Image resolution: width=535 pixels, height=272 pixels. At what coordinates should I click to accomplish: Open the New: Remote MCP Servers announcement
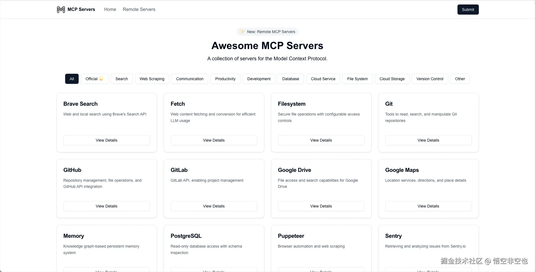267,32
